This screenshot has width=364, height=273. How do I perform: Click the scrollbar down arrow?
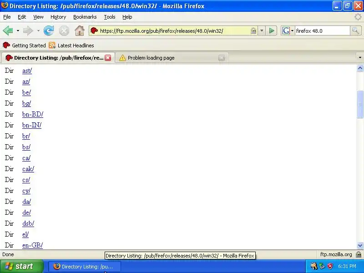(360, 245)
